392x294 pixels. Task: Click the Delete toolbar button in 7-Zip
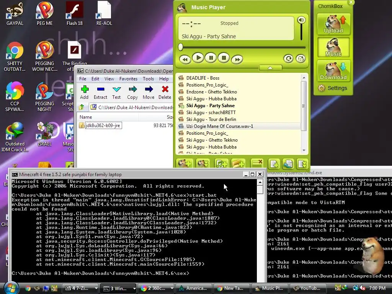[x=165, y=92]
